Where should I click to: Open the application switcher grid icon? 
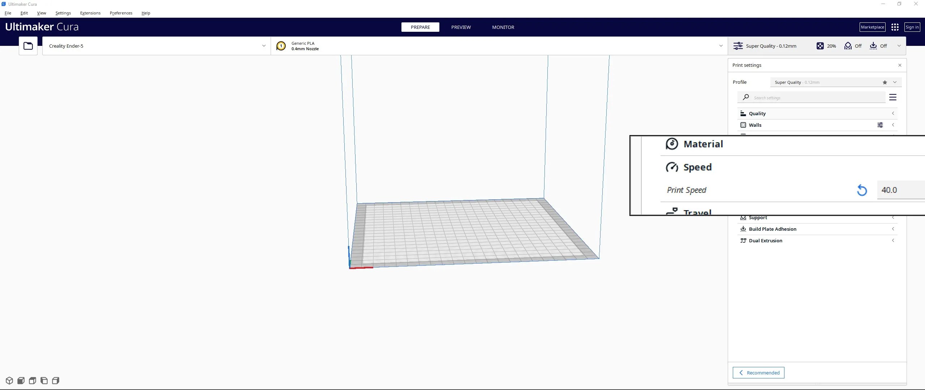click(x=895, y=27)
